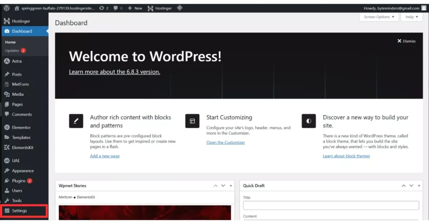429x224 pixels.
Task: Click the user avatar next to Howdy
Action: coord(424,8)
